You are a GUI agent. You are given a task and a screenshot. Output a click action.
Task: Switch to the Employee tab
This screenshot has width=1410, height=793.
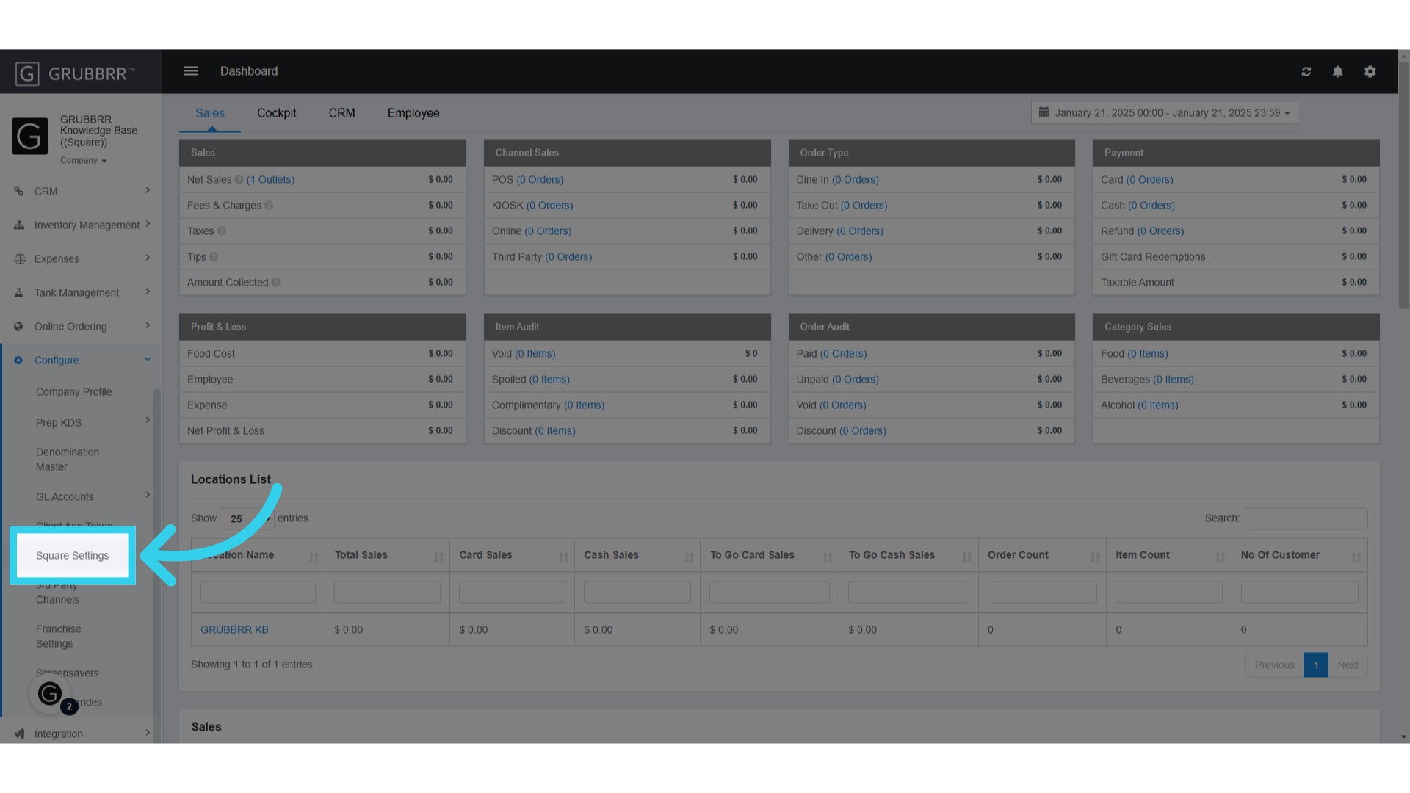coord(413,113)
